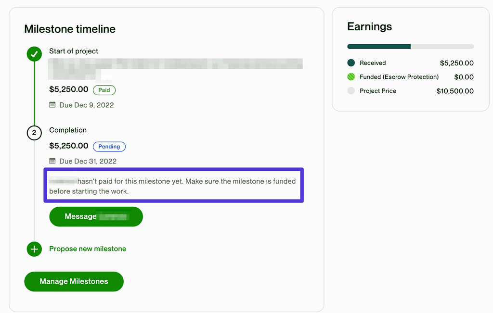The image size is (493, 313).
Task: Click the Due Dec 31, 2022 text
Action: pos(88,162)
